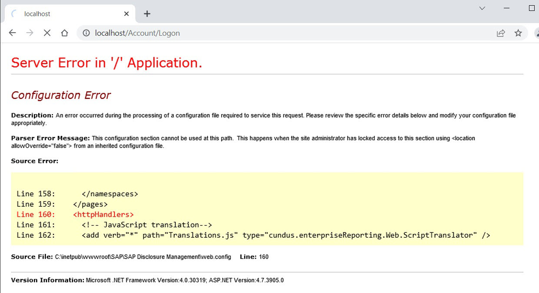This screenshot has height=293, width=539.
Task: Maximize the browser window
Action: coord(532,8)
